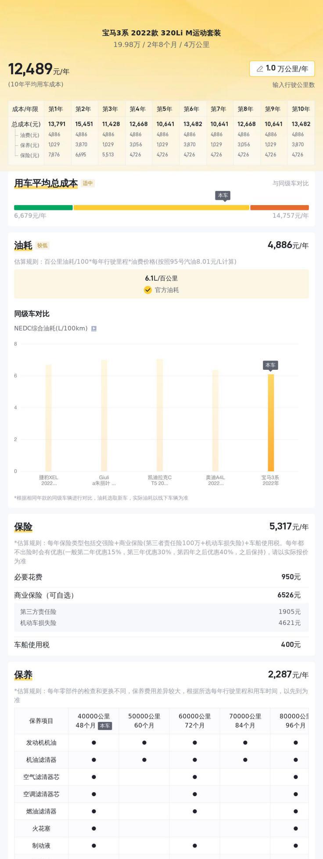
Task: Click the 本车 label above the 宝马3系 chart bar
Action: (x=270, y=365)
